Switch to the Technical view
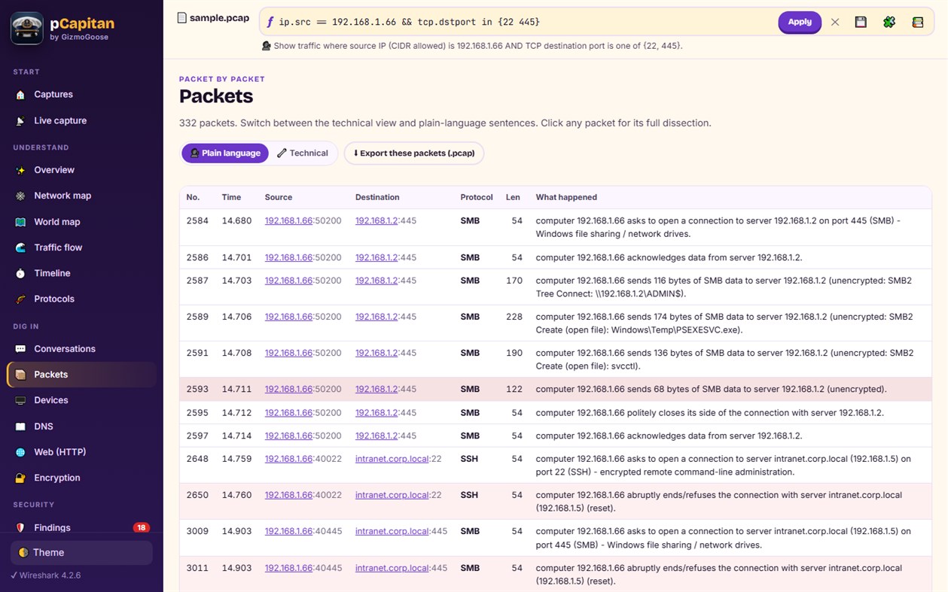The height and width of the screenshot is (592, 948). (x=303, y=153)
